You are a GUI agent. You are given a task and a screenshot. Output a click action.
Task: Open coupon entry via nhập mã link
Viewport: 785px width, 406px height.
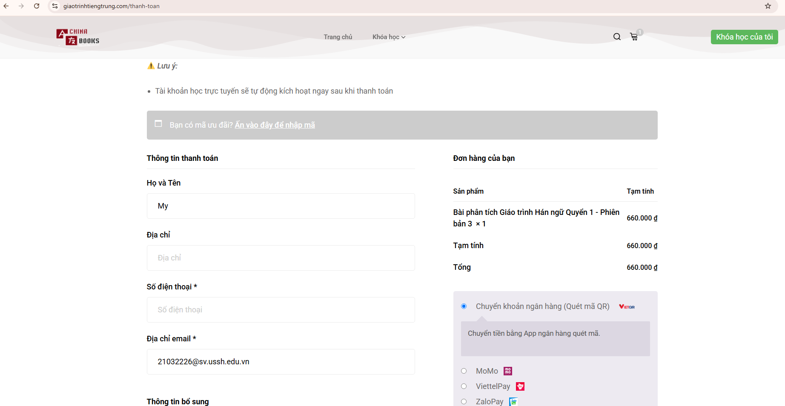275,125
